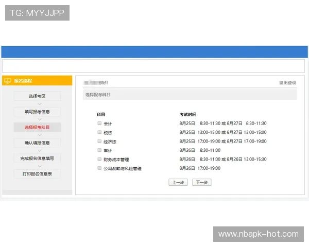Tick 公司战略与风险管理 checkbox

coord(99,168)
